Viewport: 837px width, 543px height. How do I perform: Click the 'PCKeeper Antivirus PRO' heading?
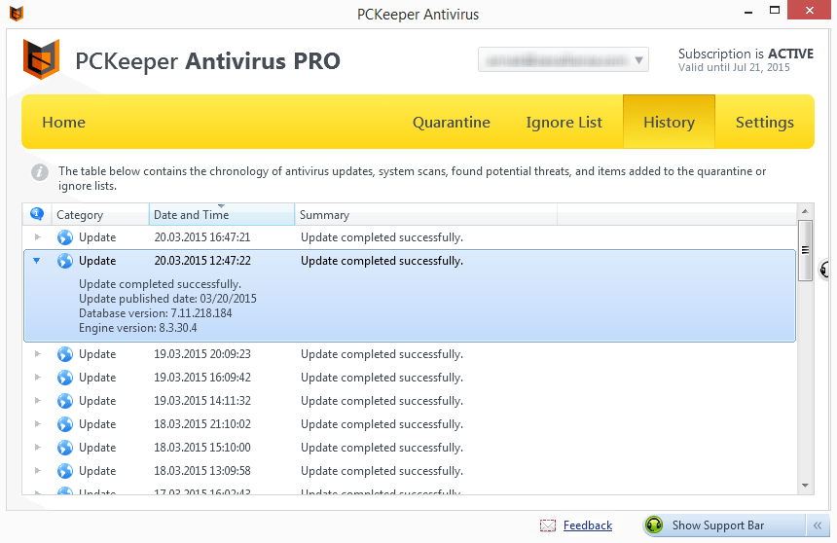pyautogui.click(x=207, y=61)
